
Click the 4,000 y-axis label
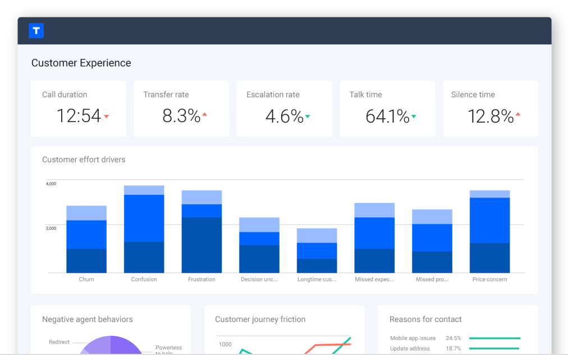[x=51, y=184]
